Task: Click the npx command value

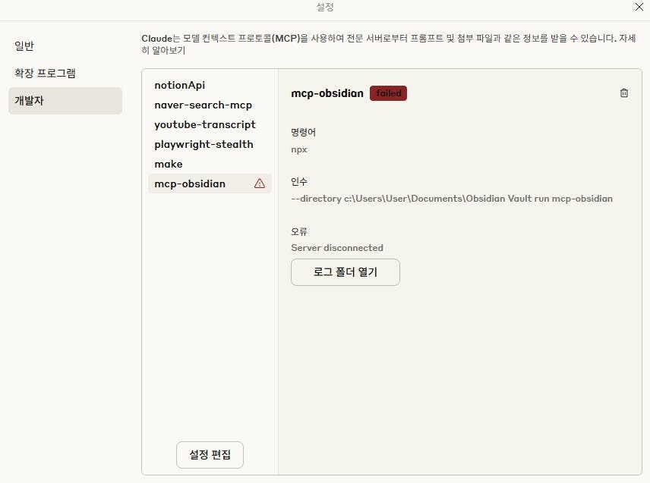Action: click(299, 150)
